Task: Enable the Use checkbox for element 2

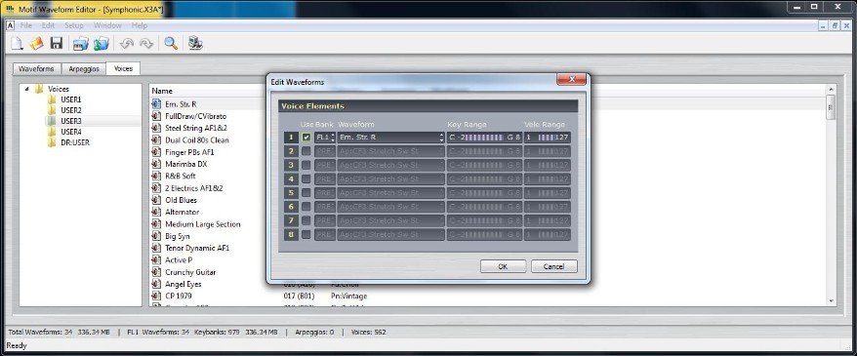Action: click(306, 151)
